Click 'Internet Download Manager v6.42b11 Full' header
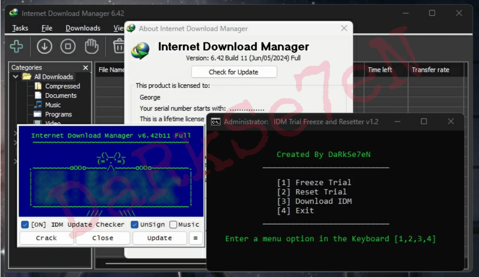The height and width of the screenshot is (277, 479). tap(111, 135)
